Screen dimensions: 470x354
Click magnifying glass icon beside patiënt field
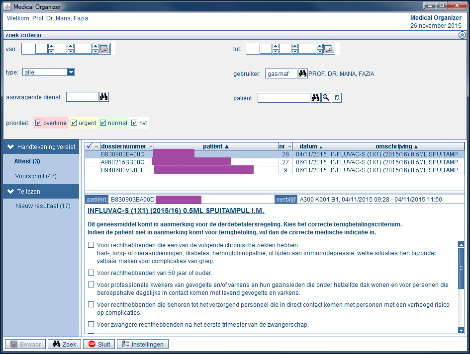[326, 98]
